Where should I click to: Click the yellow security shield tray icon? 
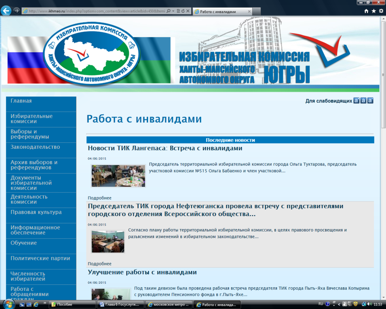pos(356,304)
